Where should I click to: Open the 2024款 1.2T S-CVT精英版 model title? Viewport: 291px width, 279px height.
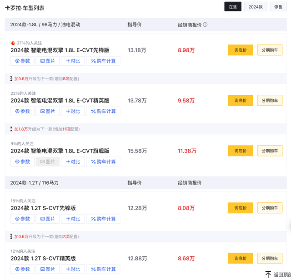(43, 259)
